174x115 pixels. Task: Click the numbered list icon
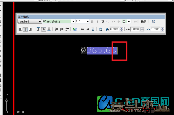tap(56, 30)
